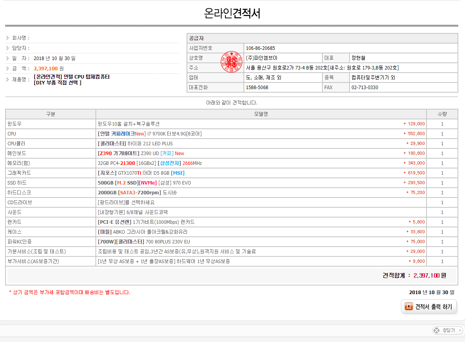
Task: Select the i7 9700K 커피레이크 CPU model
Action: click(150, 134)
